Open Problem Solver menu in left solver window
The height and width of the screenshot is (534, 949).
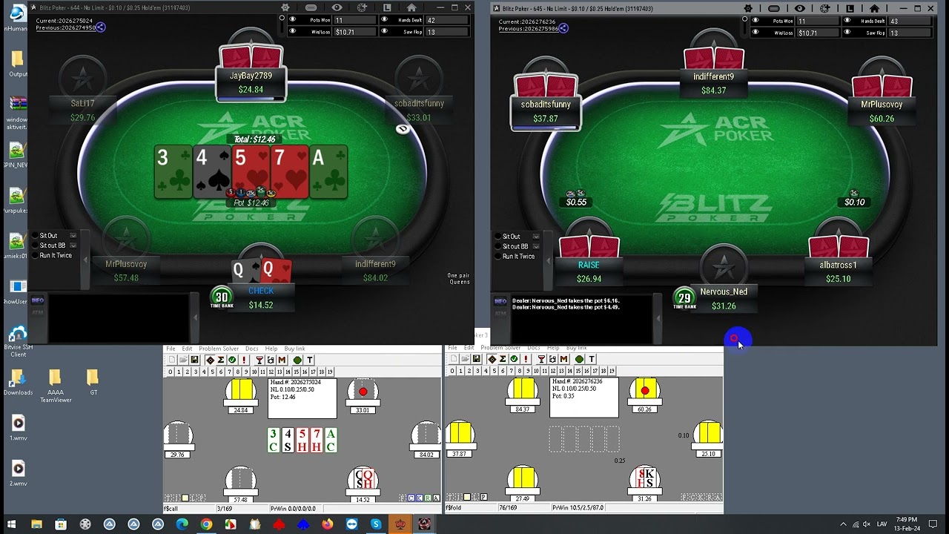click(219, 349)
